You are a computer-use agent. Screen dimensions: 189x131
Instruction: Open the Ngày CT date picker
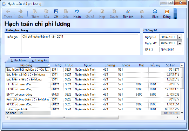180,37
